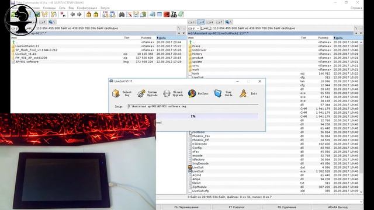Select drive f in the right panel drive bar

[220, 22]
